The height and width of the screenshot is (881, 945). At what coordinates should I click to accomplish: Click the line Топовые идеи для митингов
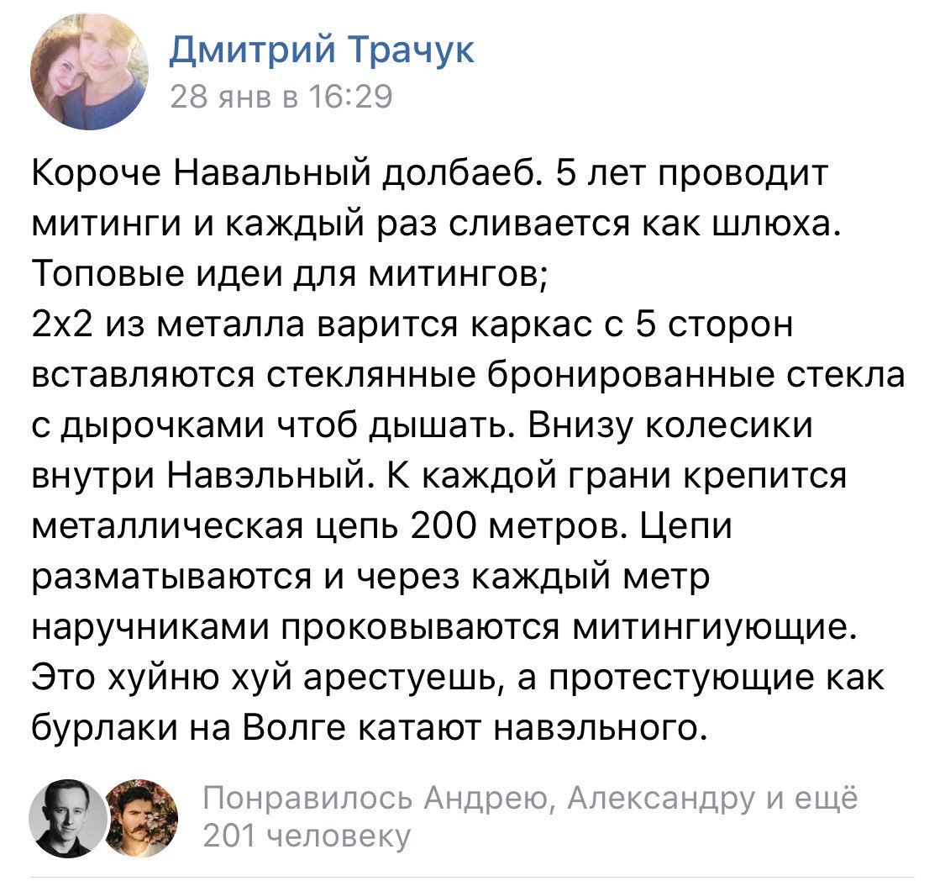pyautogui.click(x=289, y=275)
